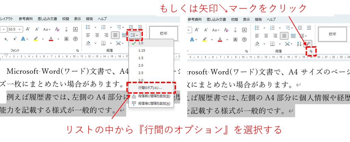This screenshot has height=142, width=350.
Task: Toggle subscript in left screenshot
Action: [x=6, y=39]
